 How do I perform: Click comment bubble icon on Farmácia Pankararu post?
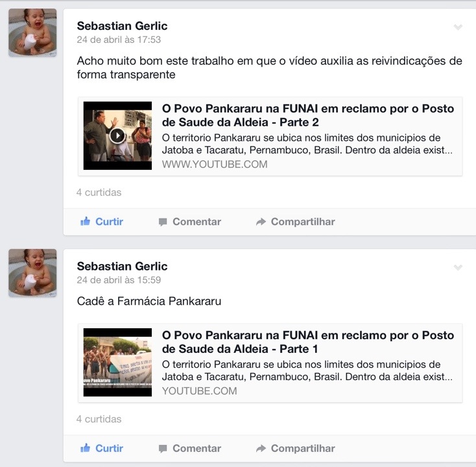[x=163, y=449]
